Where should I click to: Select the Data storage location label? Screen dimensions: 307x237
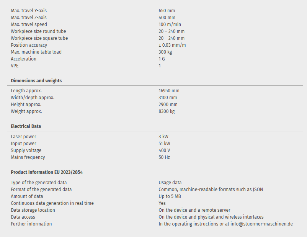[33, 210]
